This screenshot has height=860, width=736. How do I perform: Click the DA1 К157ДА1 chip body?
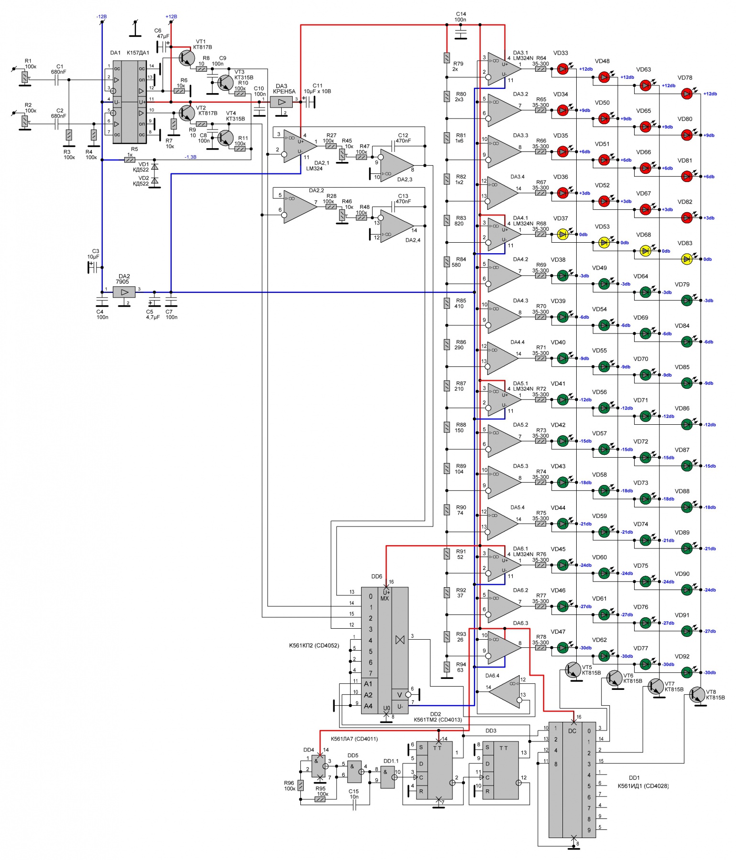pos(130,102)
